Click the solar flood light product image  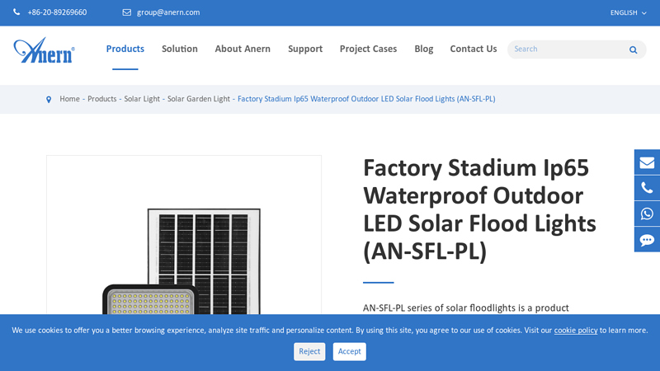pyautogui.click(x=184, y=235)
